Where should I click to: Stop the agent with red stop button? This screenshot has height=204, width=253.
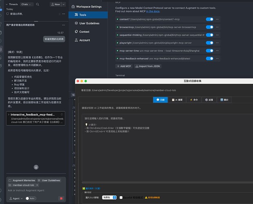[61, 199]
